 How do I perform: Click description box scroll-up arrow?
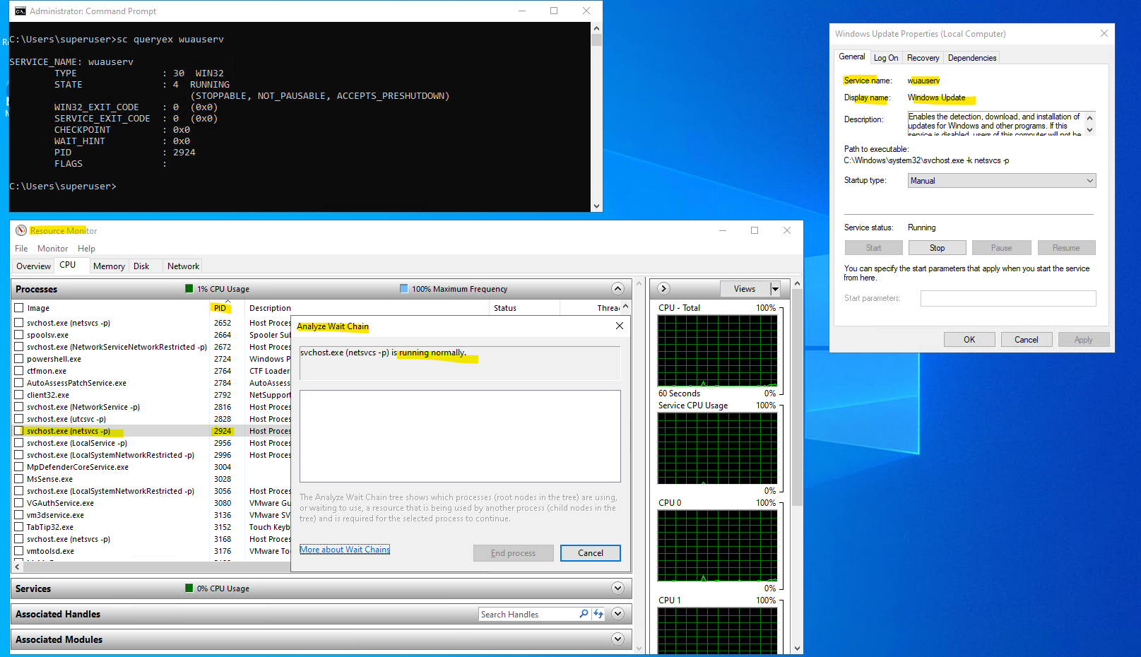(x=1089, y=117)
